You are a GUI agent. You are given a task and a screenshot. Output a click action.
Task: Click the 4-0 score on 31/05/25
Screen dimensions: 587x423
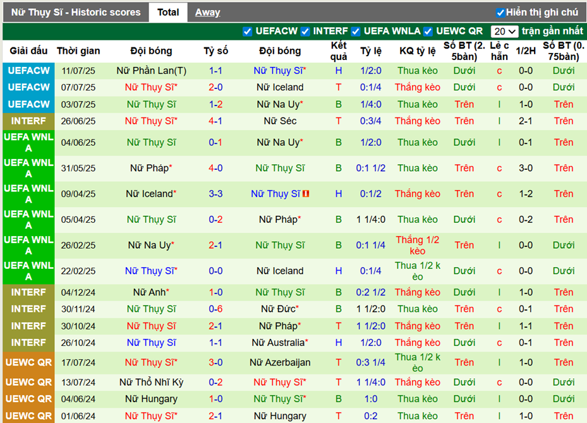pos(215,169)
